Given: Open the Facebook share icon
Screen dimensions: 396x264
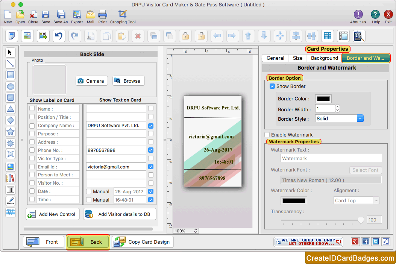Looking at the screenshot, I should point(366,242).
